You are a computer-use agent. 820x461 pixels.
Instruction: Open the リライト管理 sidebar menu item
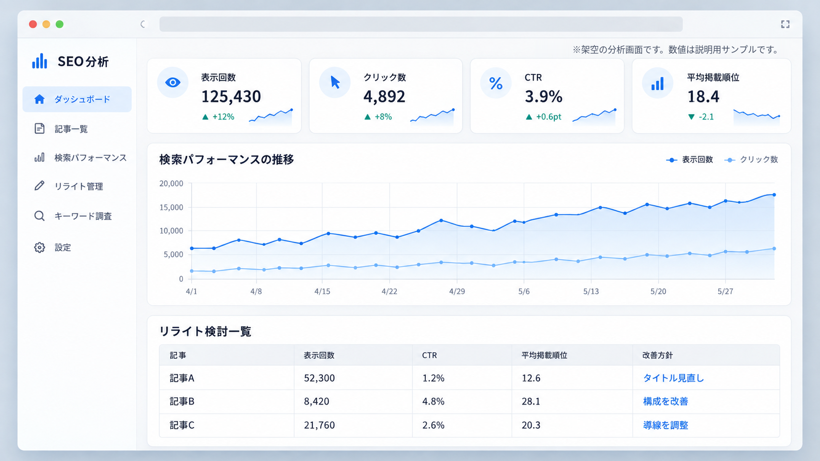click(x=77, y=186)
